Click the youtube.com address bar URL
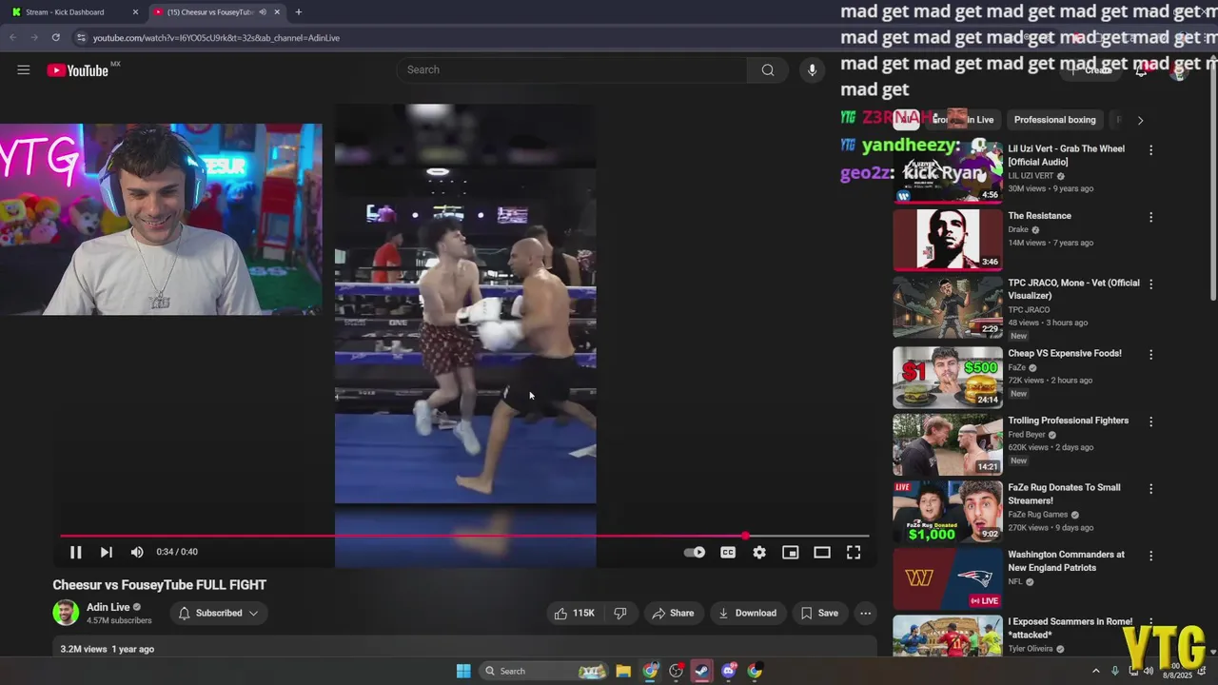Viewport: 1218px width, 685px height. pyautogui.click(x=216, y=38)
